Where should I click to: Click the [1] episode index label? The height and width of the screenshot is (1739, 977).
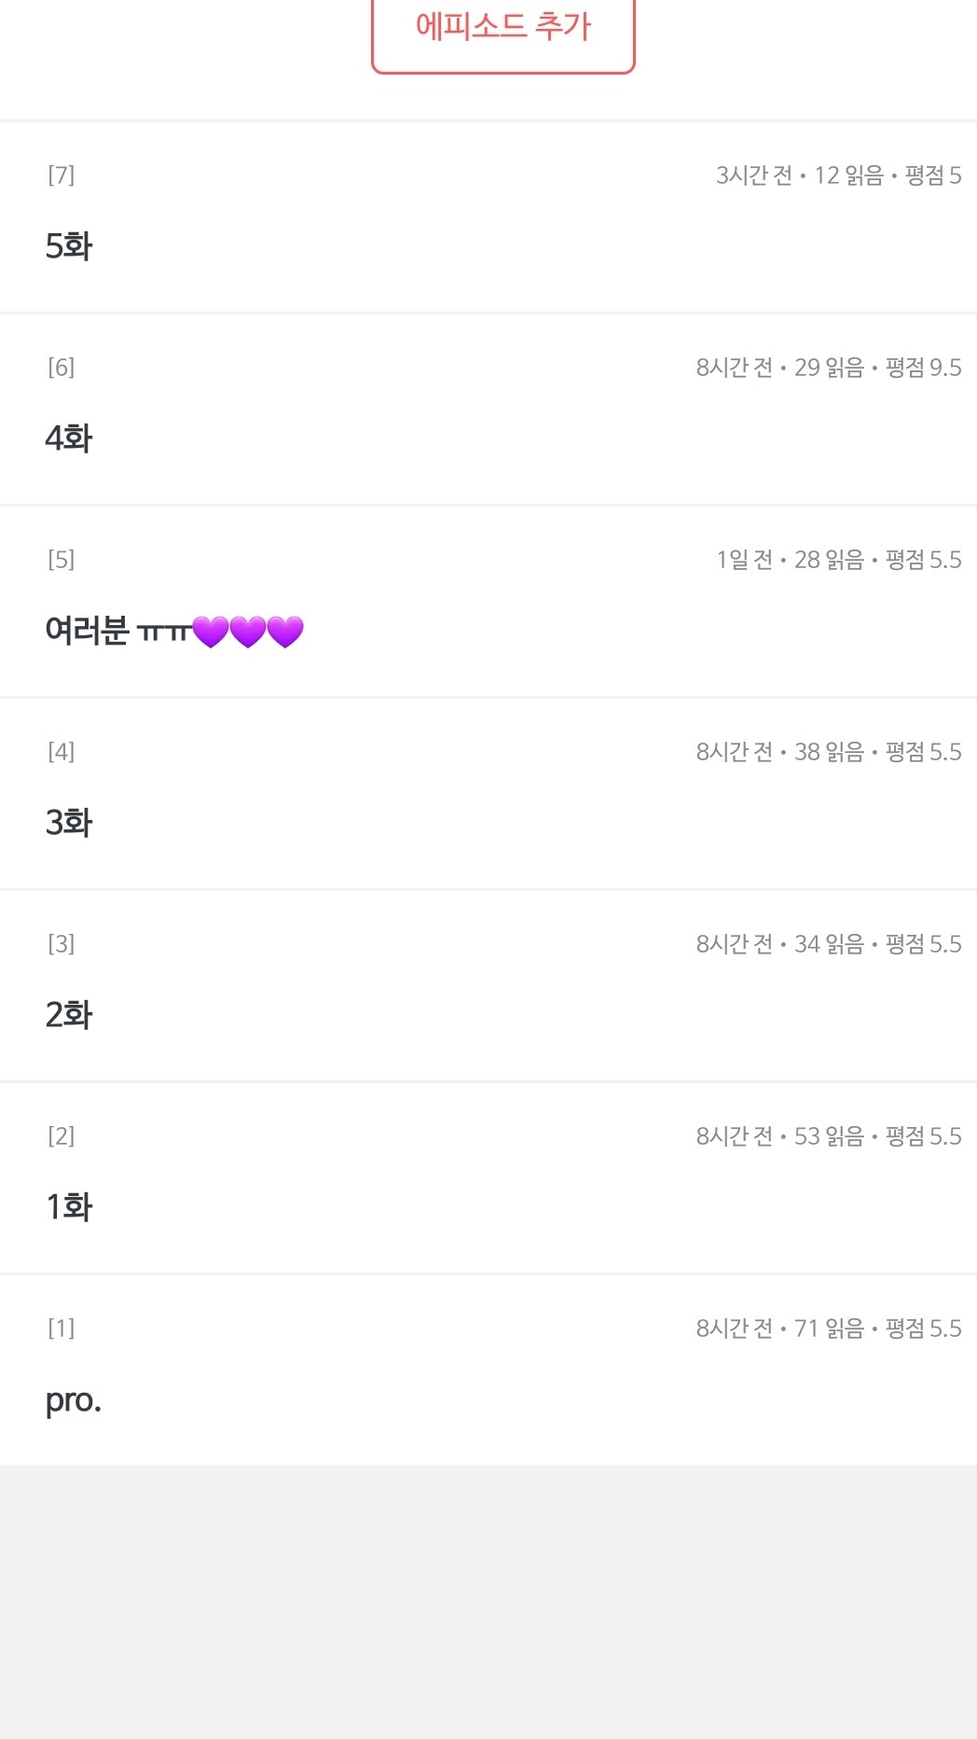62,1329
